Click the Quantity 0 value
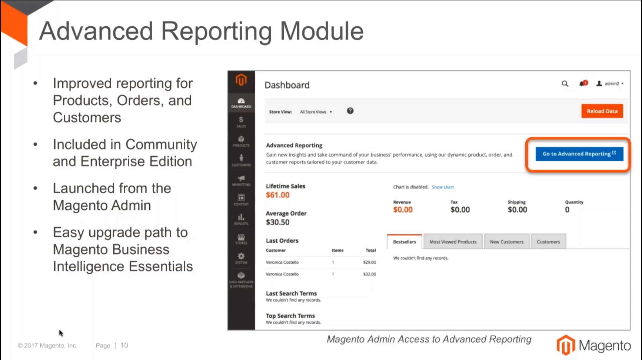 click(x=567, y=210)
